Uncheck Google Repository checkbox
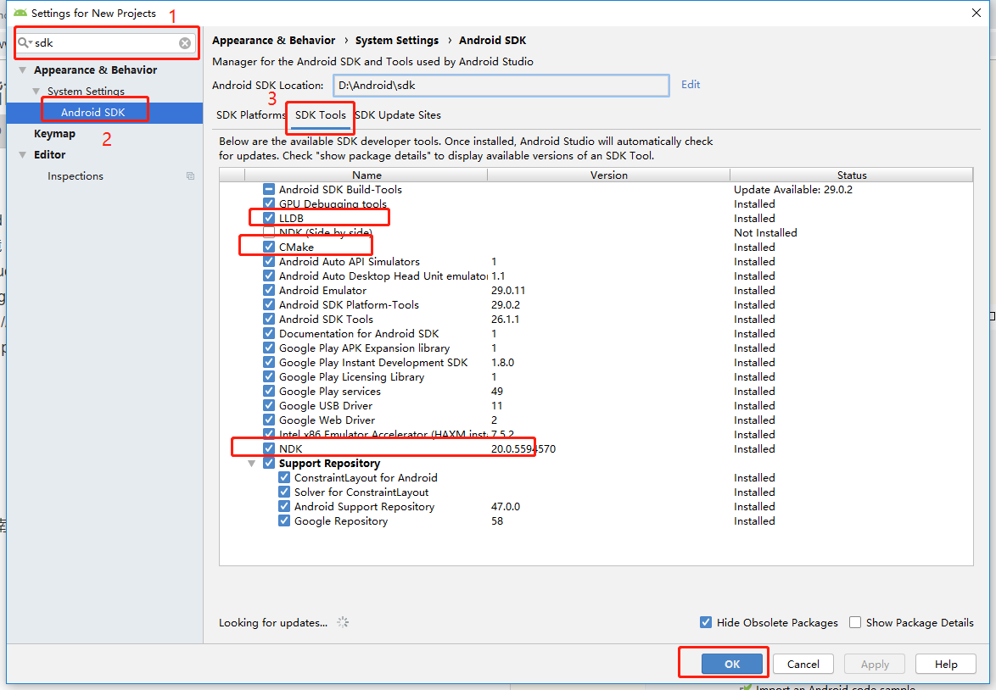The image size is (996, 690). pyautogui.click(x=284, y=521)
